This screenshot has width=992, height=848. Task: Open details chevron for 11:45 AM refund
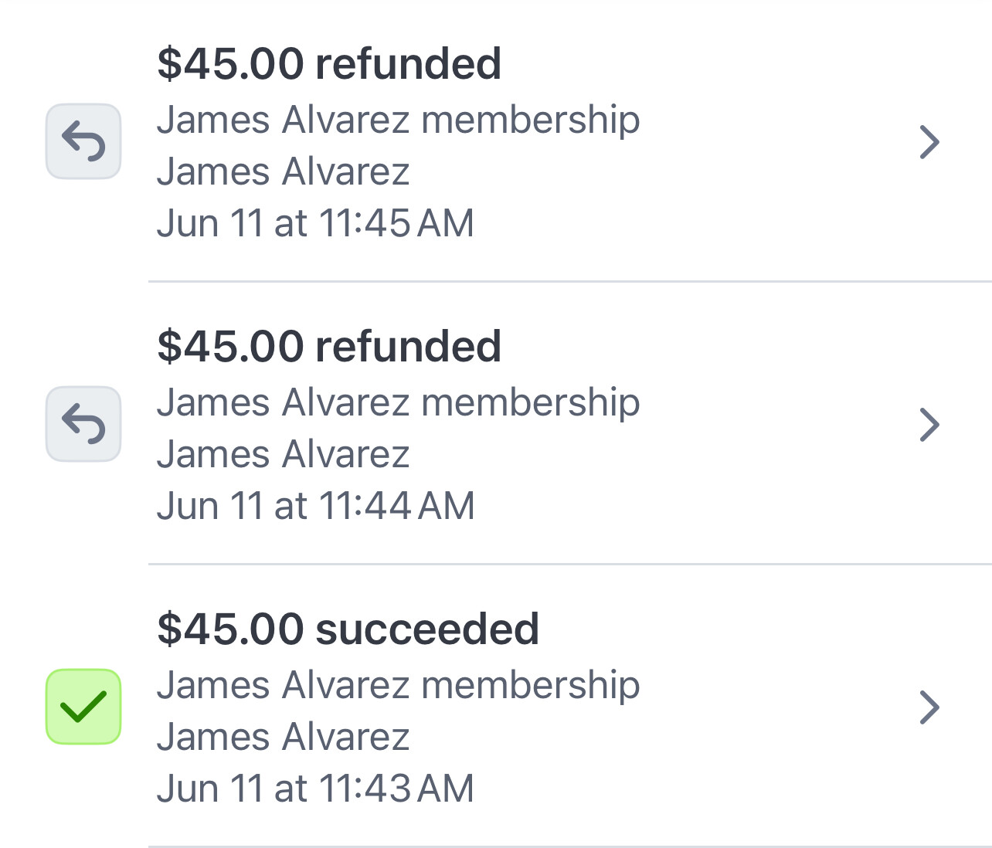pos(929,142)
